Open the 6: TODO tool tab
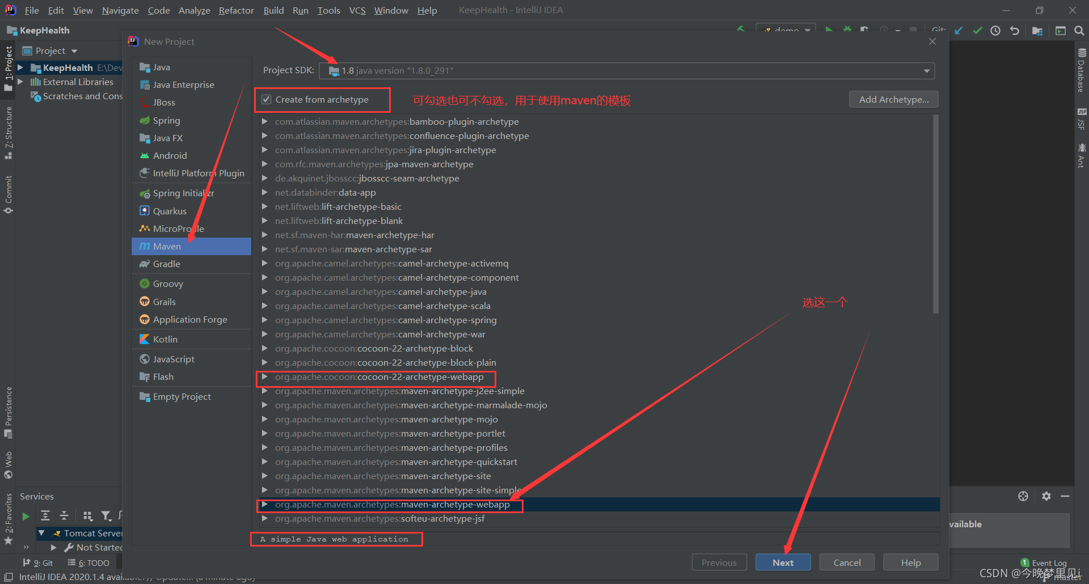 88,563
